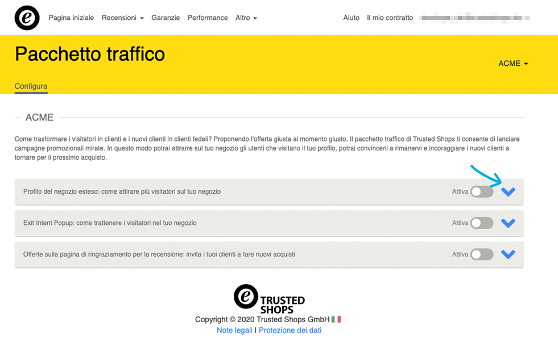Click the blurred account name in the header
This screenshot has height=346, width=558.
click(475, 18)
